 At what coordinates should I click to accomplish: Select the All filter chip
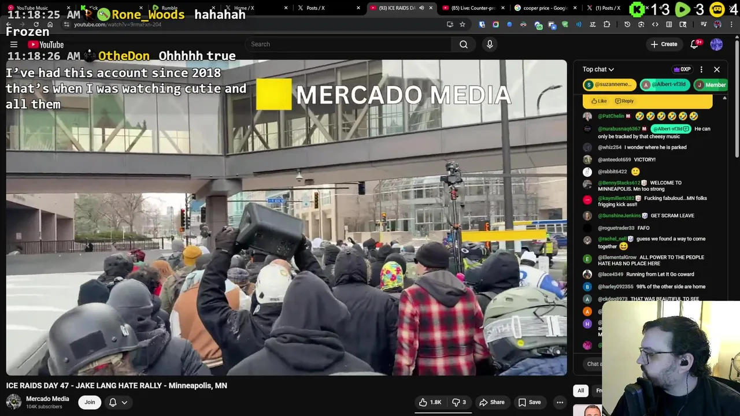[x=581, y=391]
